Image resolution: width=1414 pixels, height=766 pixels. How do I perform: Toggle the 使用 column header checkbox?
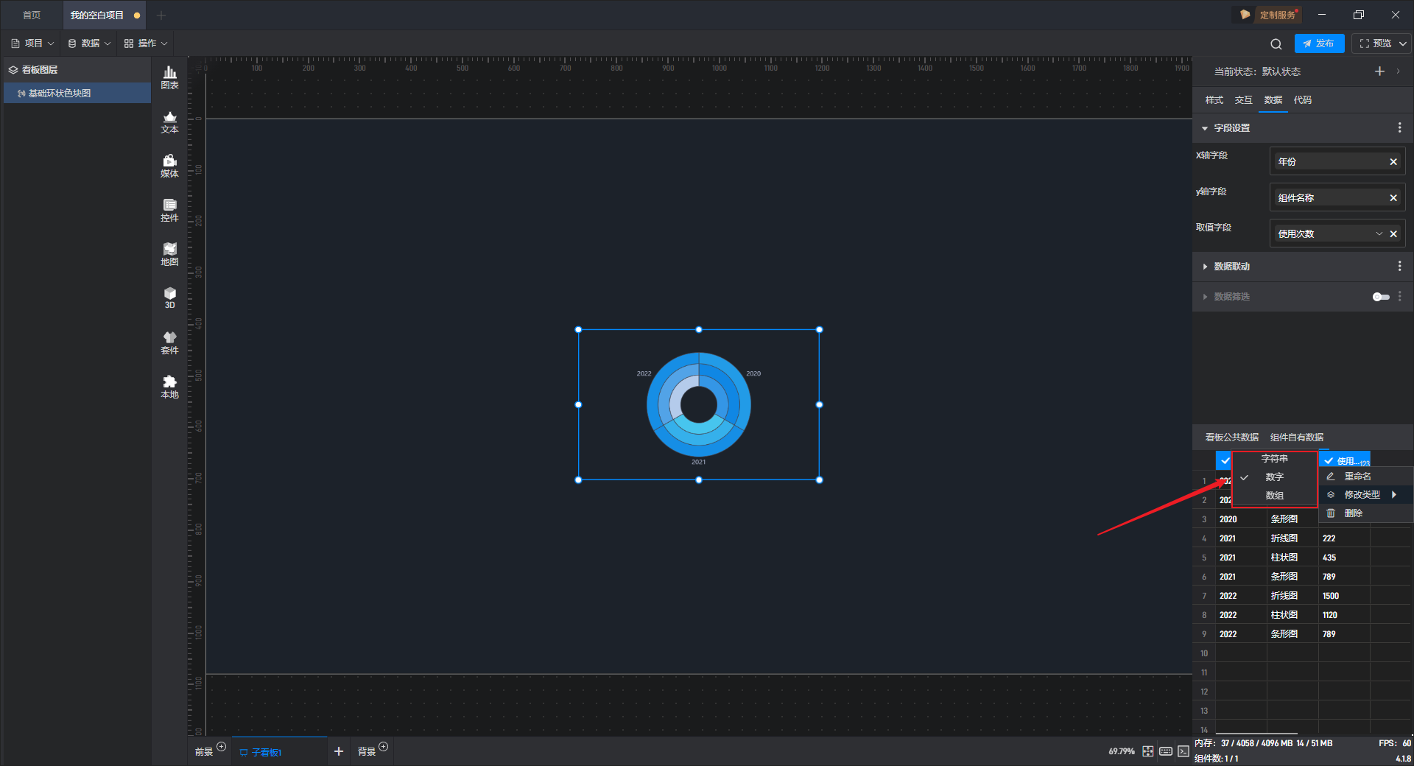coord(1329,460)
